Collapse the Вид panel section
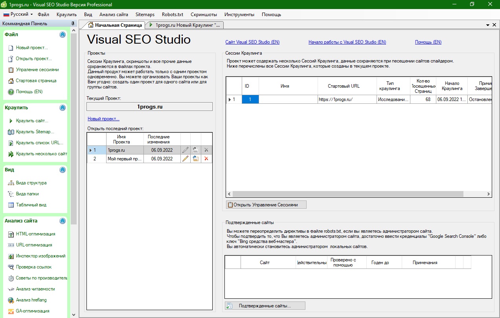The width and height of the screenshot is (500, 318). tap(62, 170)
